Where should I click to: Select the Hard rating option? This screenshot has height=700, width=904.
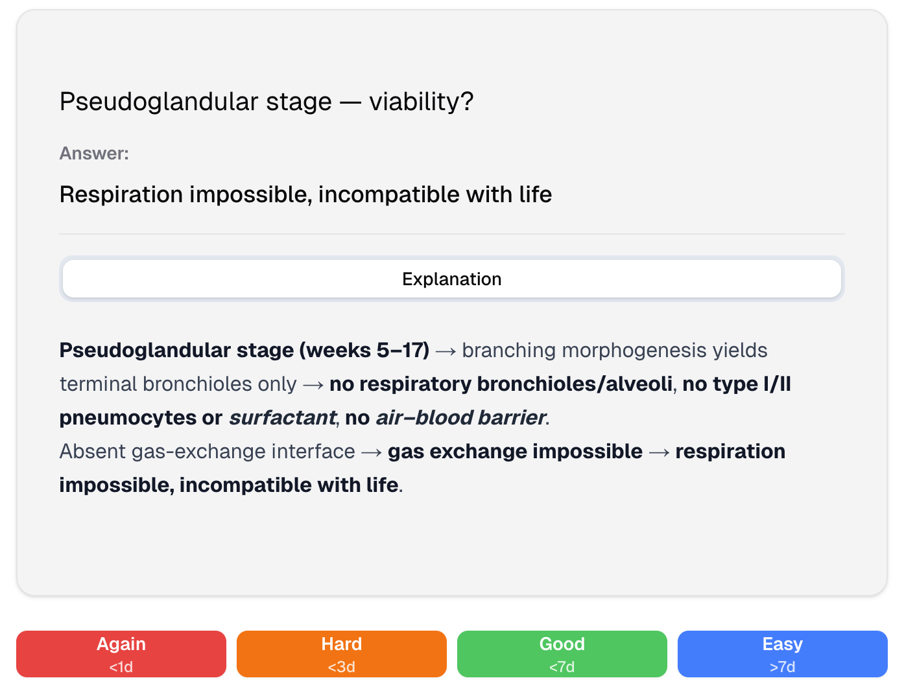coord(341,653)
